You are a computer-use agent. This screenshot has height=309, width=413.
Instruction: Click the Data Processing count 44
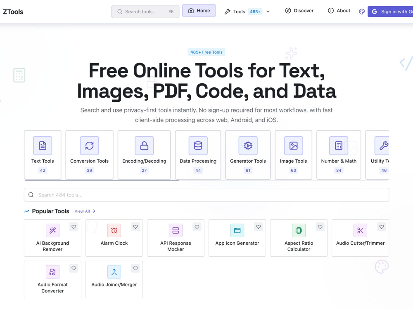198,170
